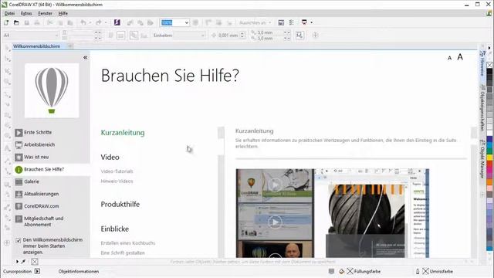Expand the Cursorposition arrow in status bar
The width and height of the screenshot is (494, 278).
tap(37, 271)
